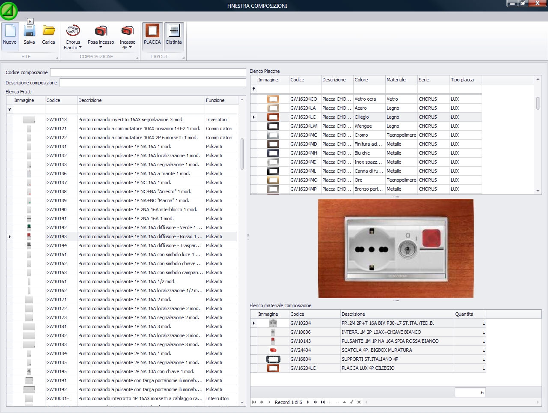Open the Incasso 4P dropdown arrow
548x413 pixels.
coord(130,48)
